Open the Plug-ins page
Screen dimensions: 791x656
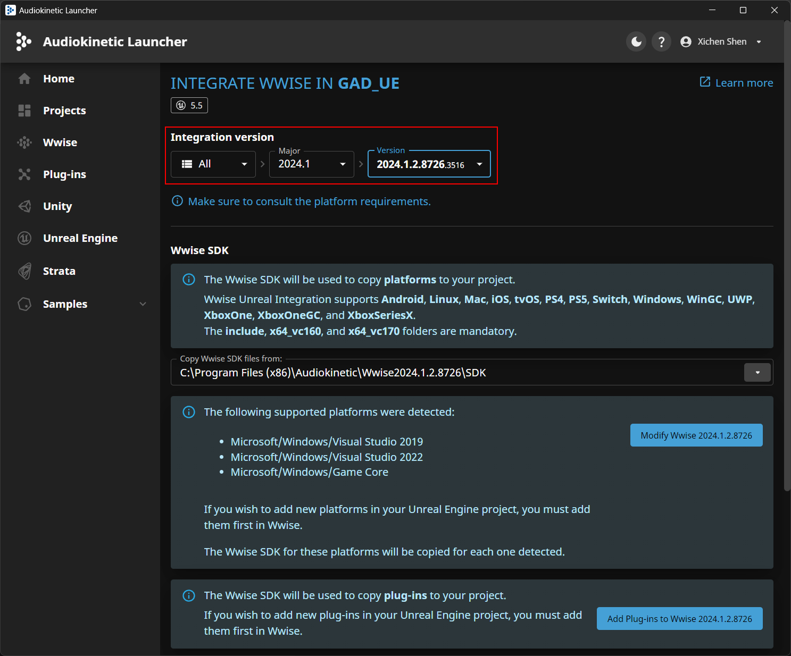pyautogui.click(x=64, y=174)
